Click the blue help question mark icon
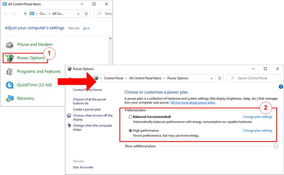Screen dimensions: 284x175 click(x=281, y=87)
